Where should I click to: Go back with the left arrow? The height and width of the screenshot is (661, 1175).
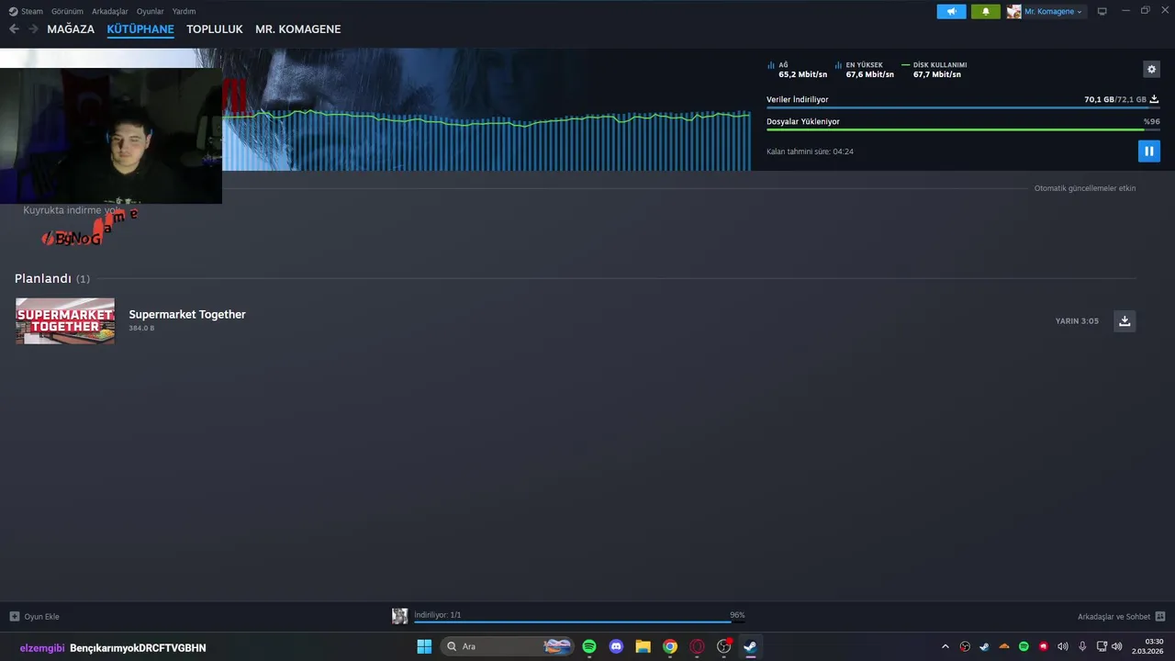coord(14,28)
